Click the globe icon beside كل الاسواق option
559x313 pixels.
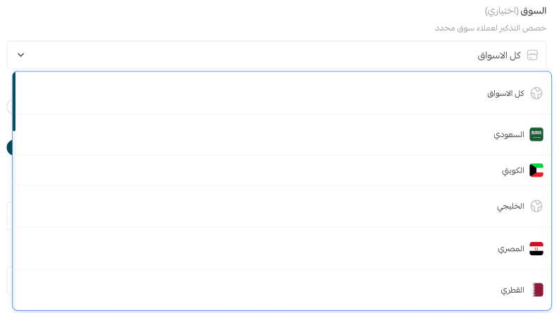536,93
